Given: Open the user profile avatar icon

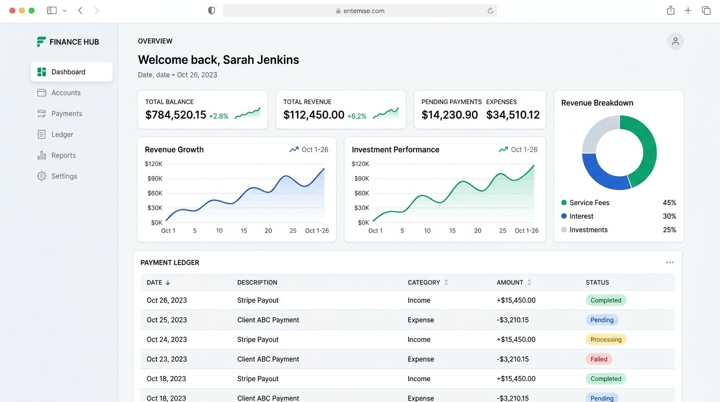Looking at the screenshot, I should coord(676,41).
